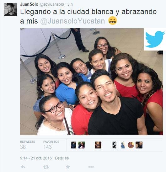Click the Juan Solo display name
This screenshot has height=172, width=166.
[x=29, y=4]
